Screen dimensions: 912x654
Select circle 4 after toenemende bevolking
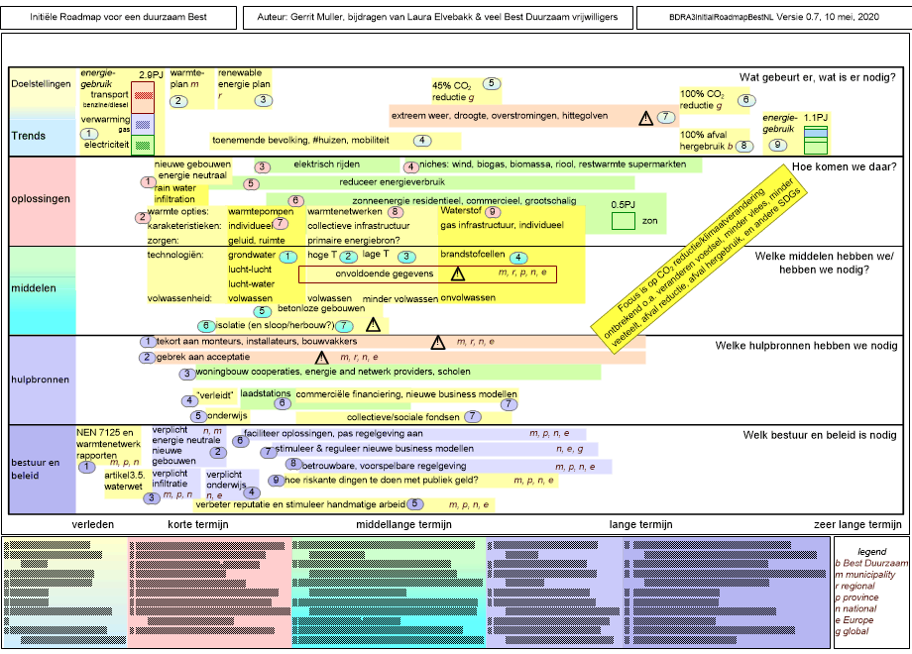pos(422,140)
